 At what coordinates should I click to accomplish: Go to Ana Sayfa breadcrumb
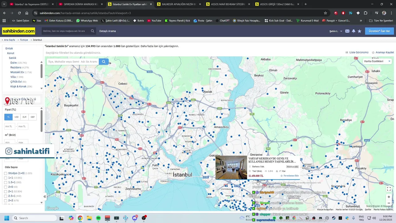click(9, 40)
